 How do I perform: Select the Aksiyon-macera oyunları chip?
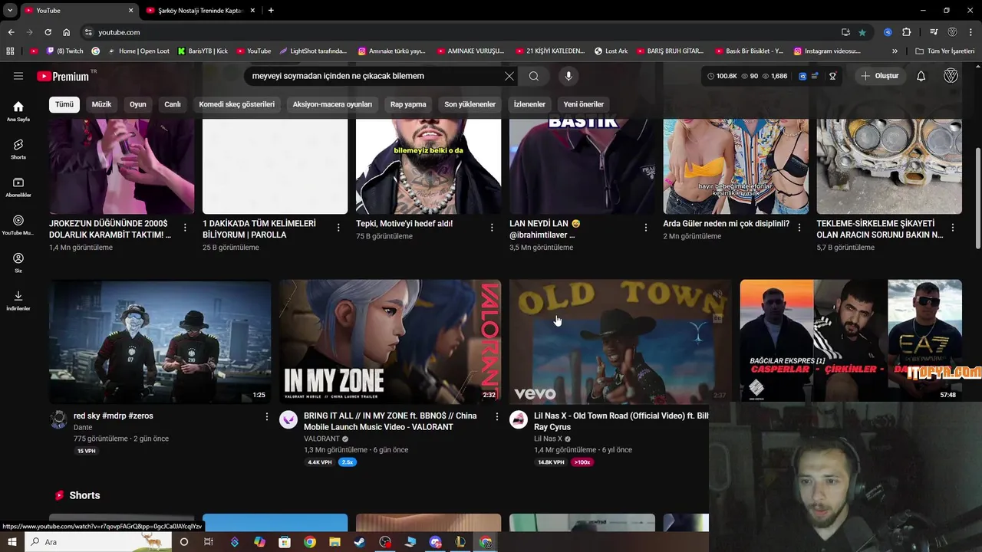pos(332,104)
